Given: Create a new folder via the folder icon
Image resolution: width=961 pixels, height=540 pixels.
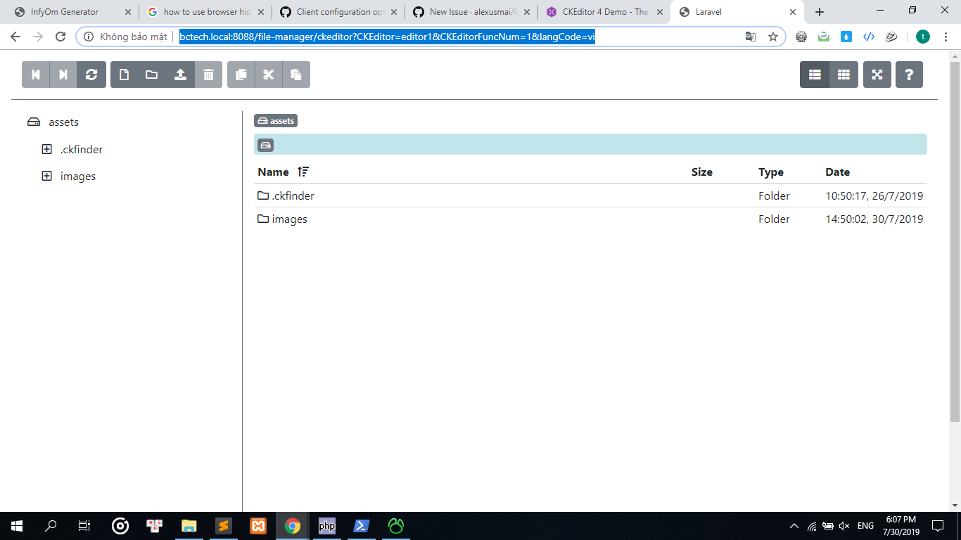Looking at the screenshot, I should point(152,74).
